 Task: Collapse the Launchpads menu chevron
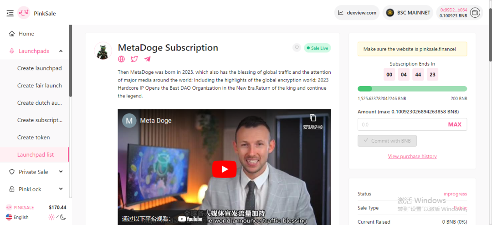tap(61, 51)
